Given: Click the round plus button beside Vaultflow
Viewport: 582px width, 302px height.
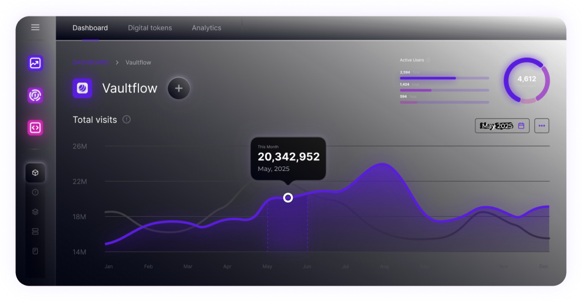Looking at the screenshot, I should [x=179, y=89].
